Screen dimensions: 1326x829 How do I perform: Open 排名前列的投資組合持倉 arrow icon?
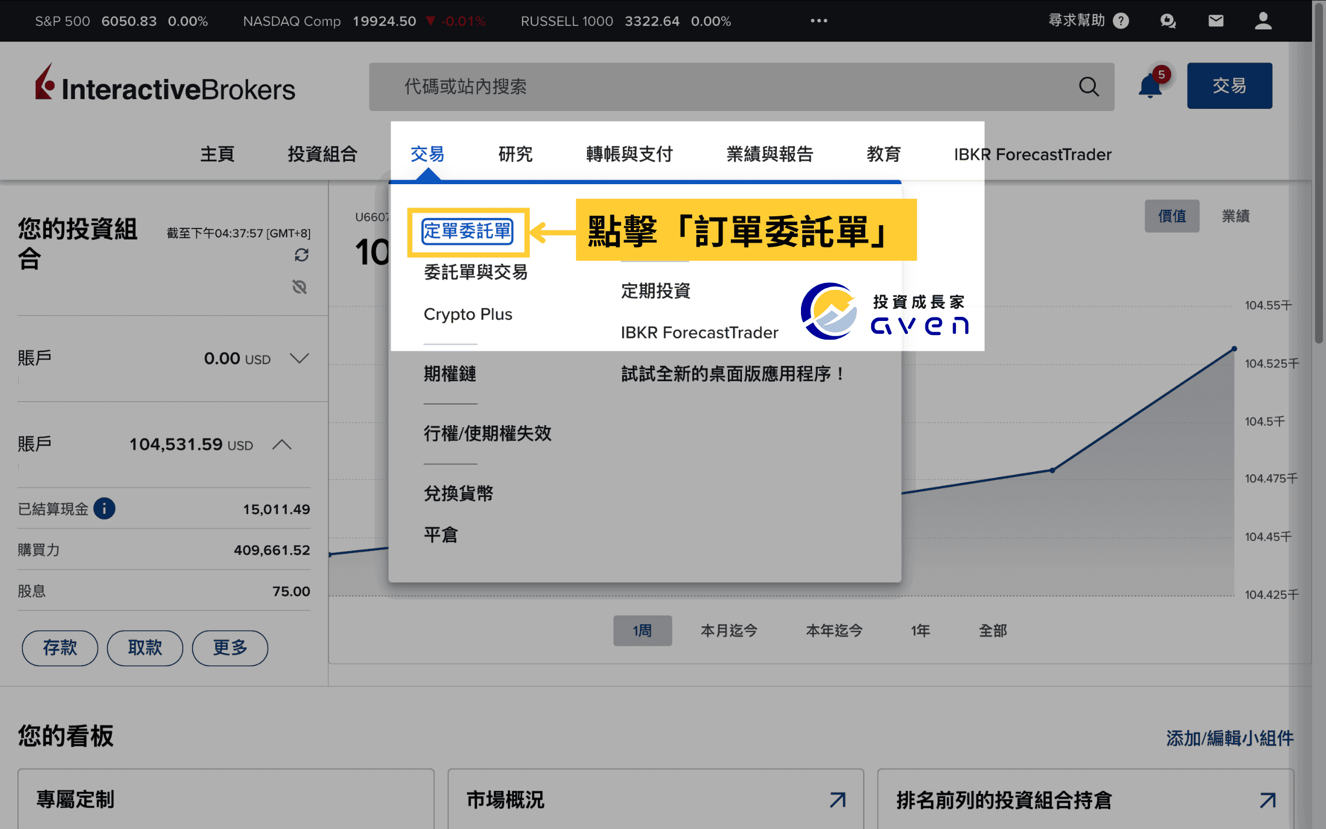point(1268,799)
